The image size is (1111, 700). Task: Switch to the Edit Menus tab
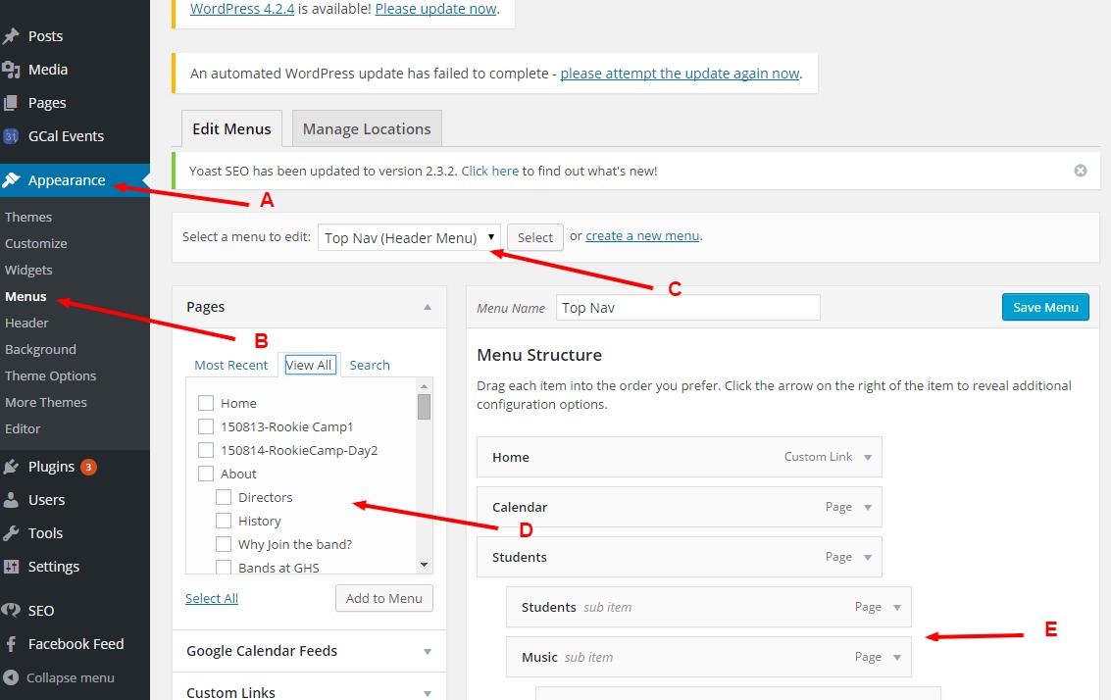pos(231,129)
